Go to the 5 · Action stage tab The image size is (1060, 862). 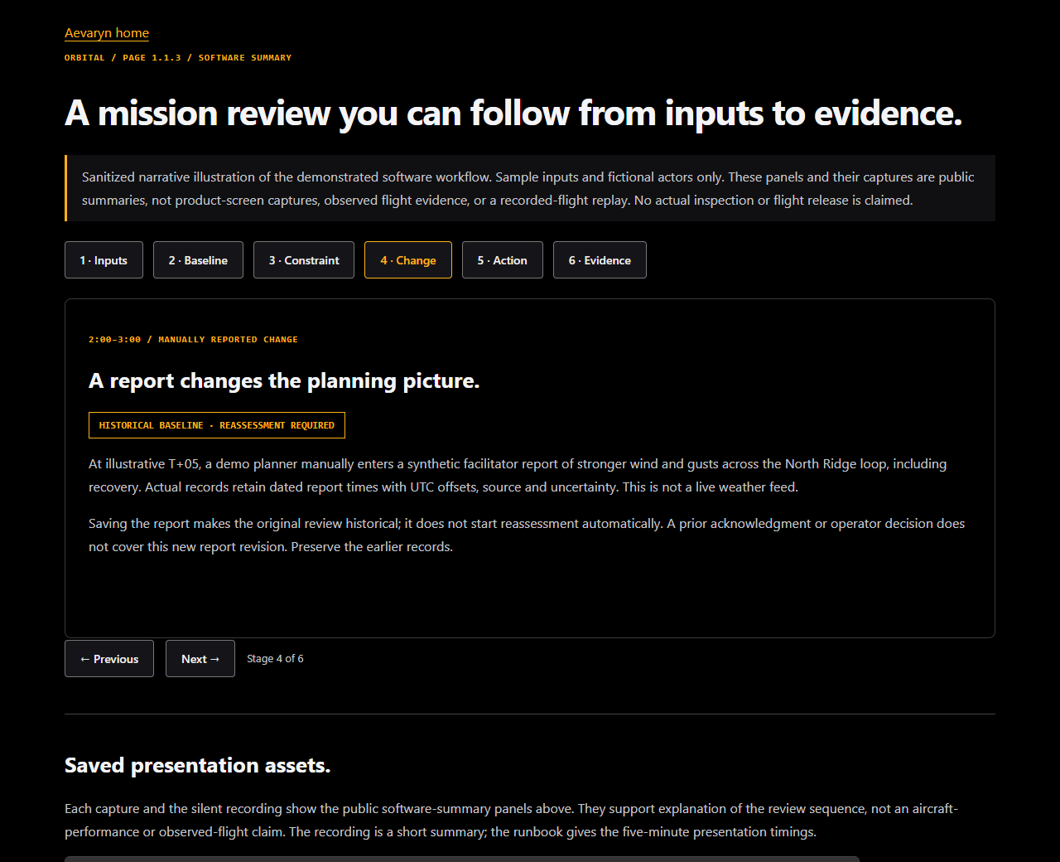(503, 260)
